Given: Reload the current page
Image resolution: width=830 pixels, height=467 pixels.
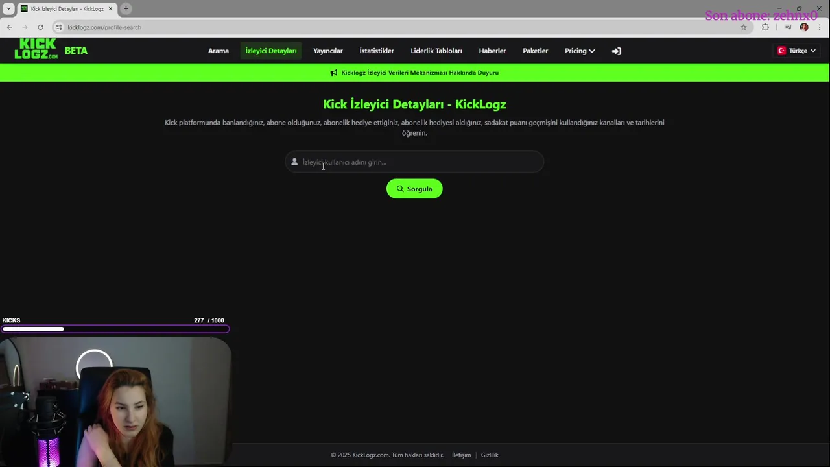Looking at the screenshot, I should (x=40, y=27).
